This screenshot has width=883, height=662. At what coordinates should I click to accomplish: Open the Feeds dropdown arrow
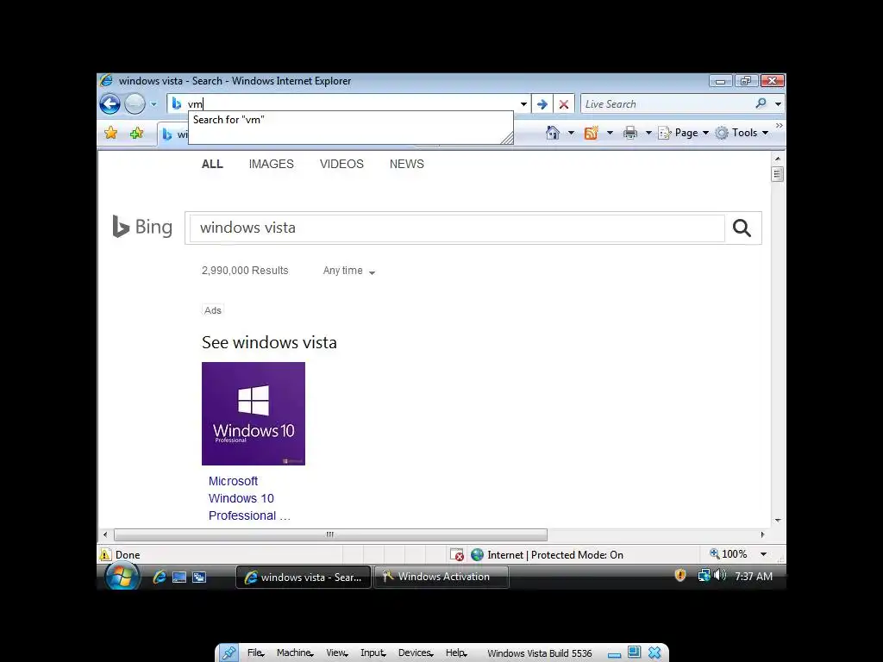point(610,133)
